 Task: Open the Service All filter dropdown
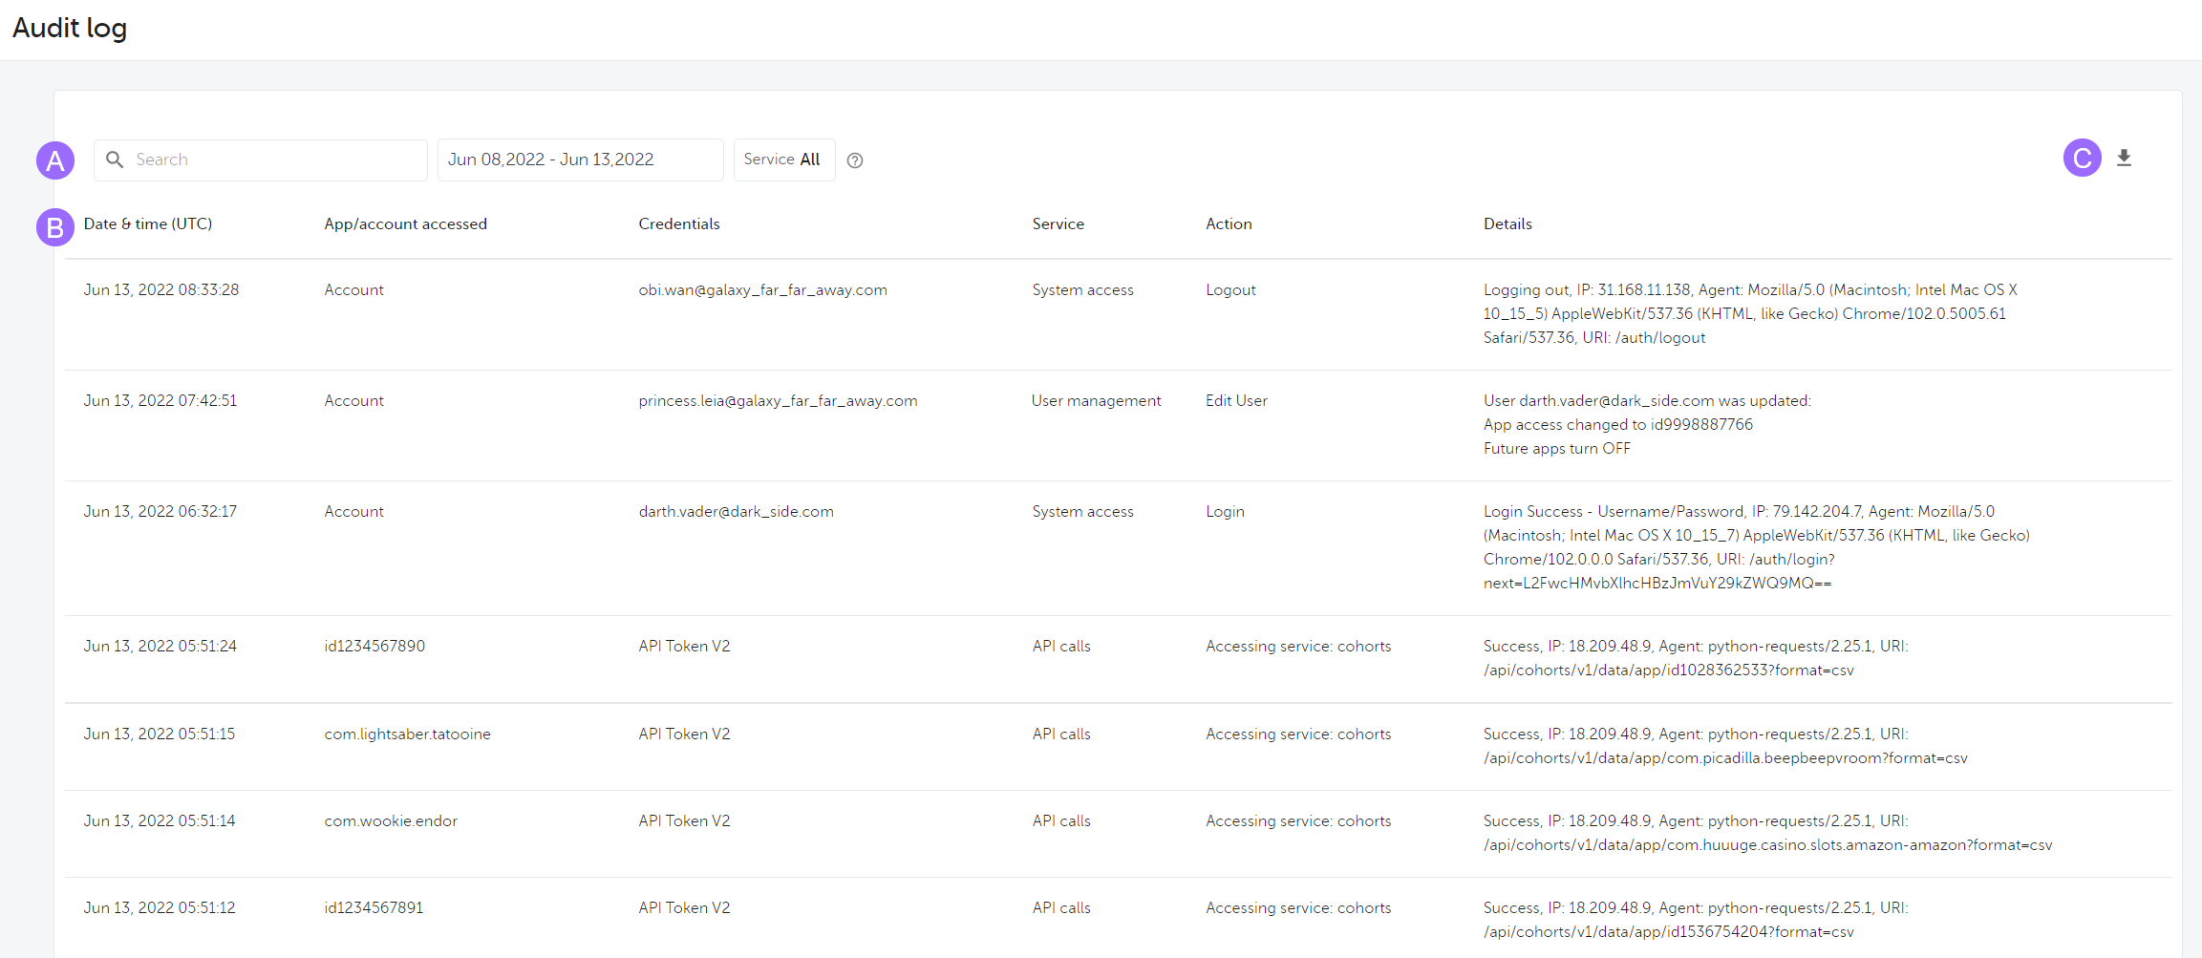pos(783,160)
